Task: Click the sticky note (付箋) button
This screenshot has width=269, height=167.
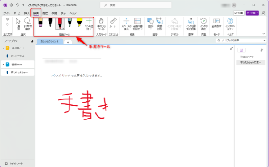Action: coord(239,13)
